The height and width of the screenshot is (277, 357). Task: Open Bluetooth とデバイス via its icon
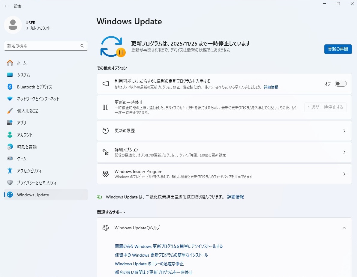[x=10, y=87]
